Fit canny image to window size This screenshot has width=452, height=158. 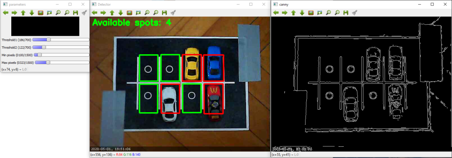click(x=319, y=13)
